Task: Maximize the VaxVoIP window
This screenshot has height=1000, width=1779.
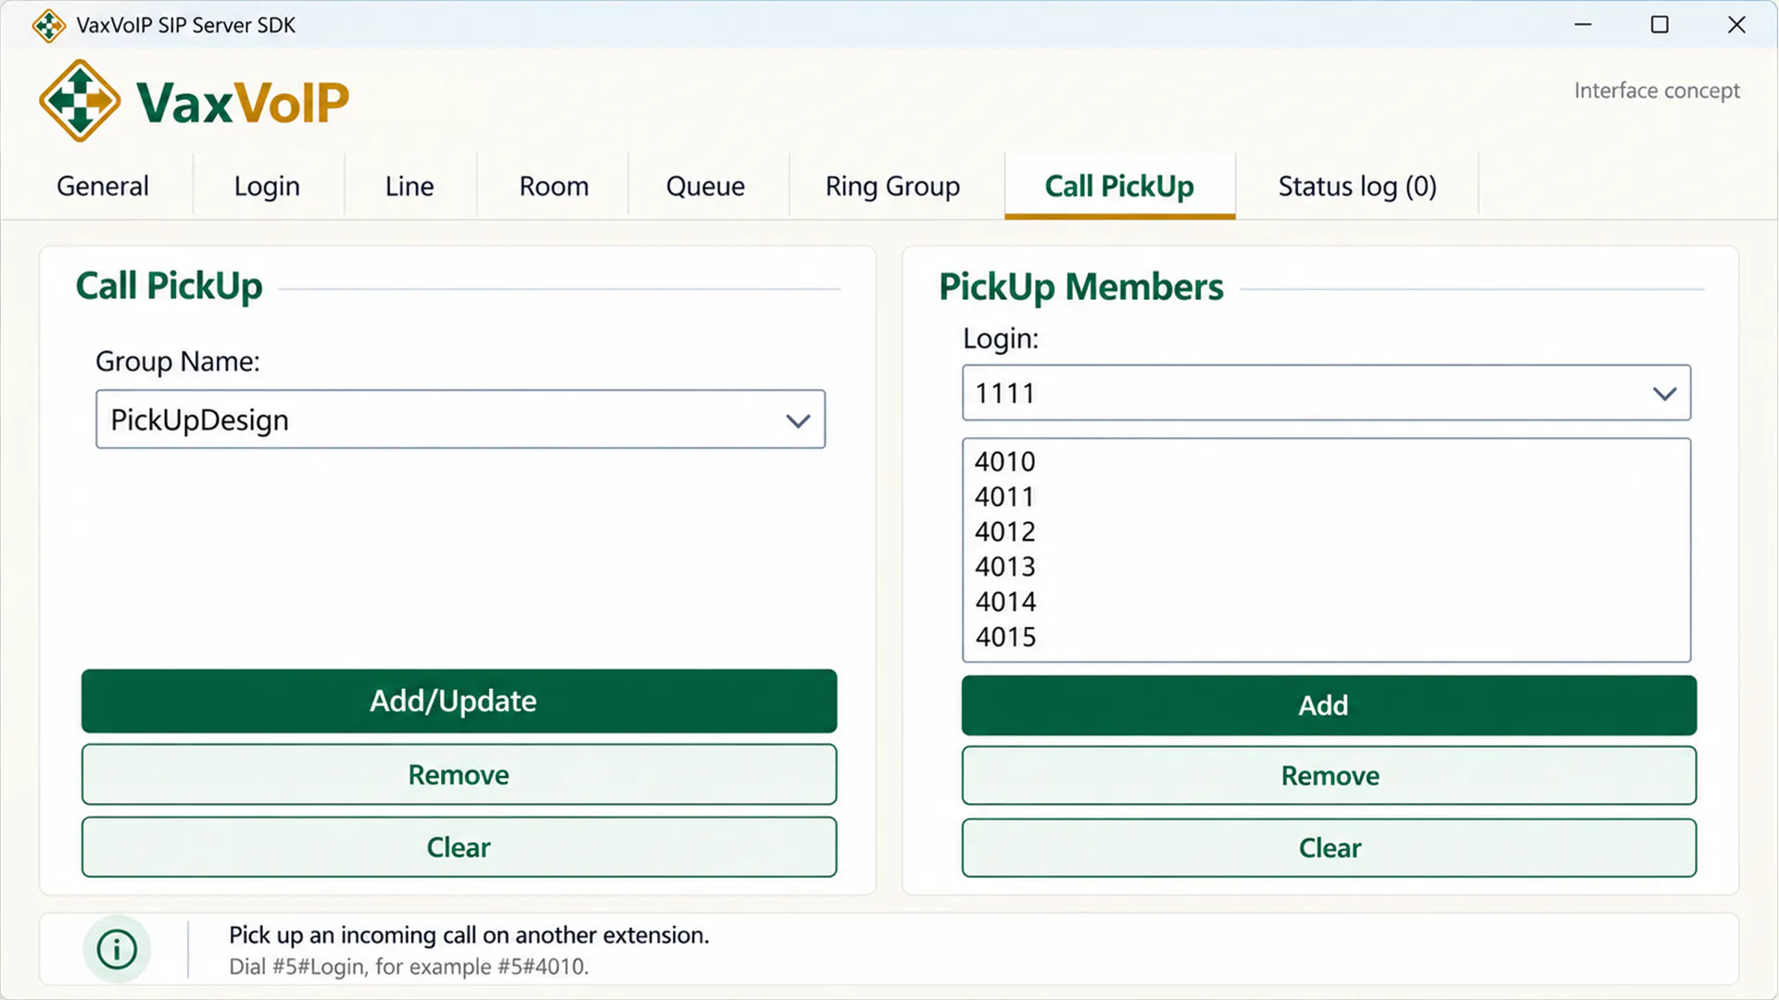Action: coord(1659,25)
